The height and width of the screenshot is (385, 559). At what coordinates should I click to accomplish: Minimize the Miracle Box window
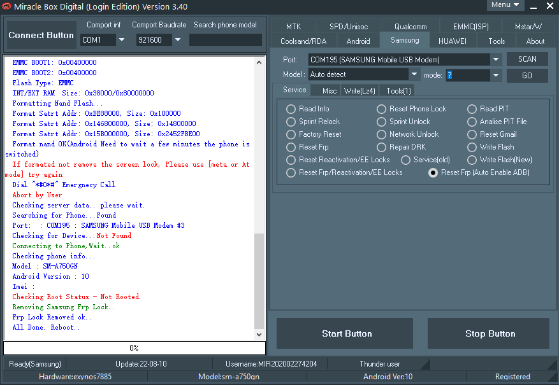tap(534, 6)
